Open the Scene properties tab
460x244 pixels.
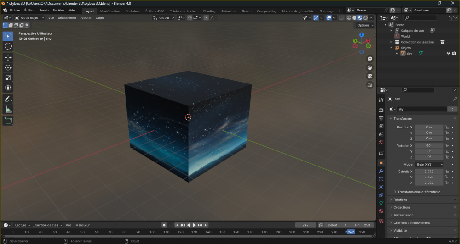(x=381, y=134)
